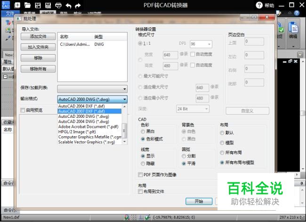Select the 1:1 size radio button
This screenshot has width=306, height=222.
(140, 43)
